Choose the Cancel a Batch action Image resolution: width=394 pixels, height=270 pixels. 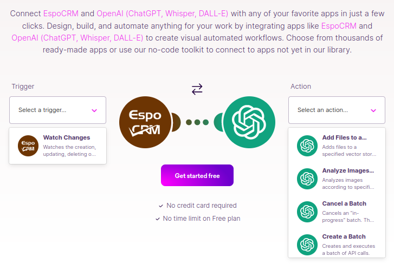tap(337, 212)
